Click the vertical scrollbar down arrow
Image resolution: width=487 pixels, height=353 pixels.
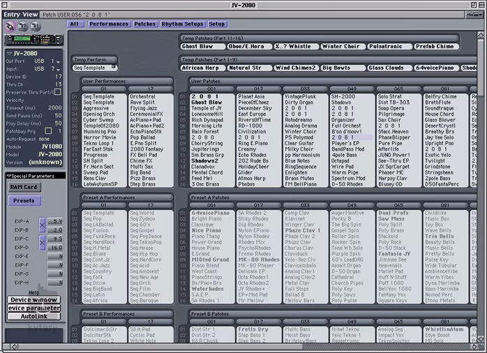pyautogui.click(x=481, y=339)
